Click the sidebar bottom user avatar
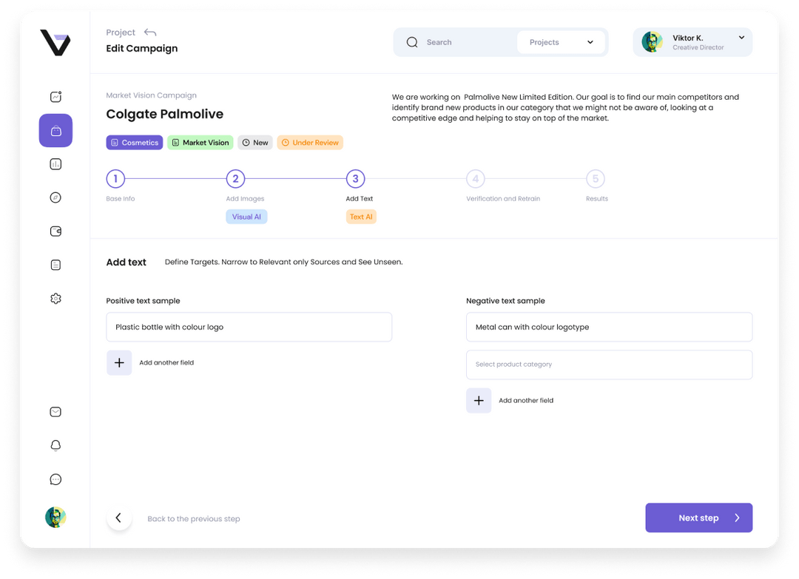The image size is (799, 579). [55, 518]
